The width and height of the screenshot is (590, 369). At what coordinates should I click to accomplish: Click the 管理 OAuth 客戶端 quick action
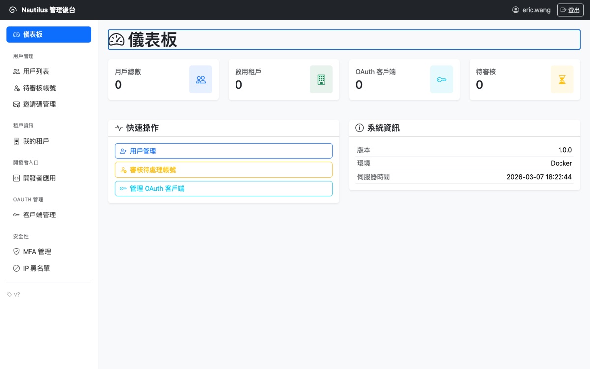pyautogui.click(x=223, y=188)
